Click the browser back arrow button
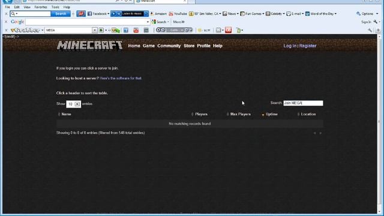Viewport: 384px width, 216px height. pyautogui.click(x=7, y=1)
